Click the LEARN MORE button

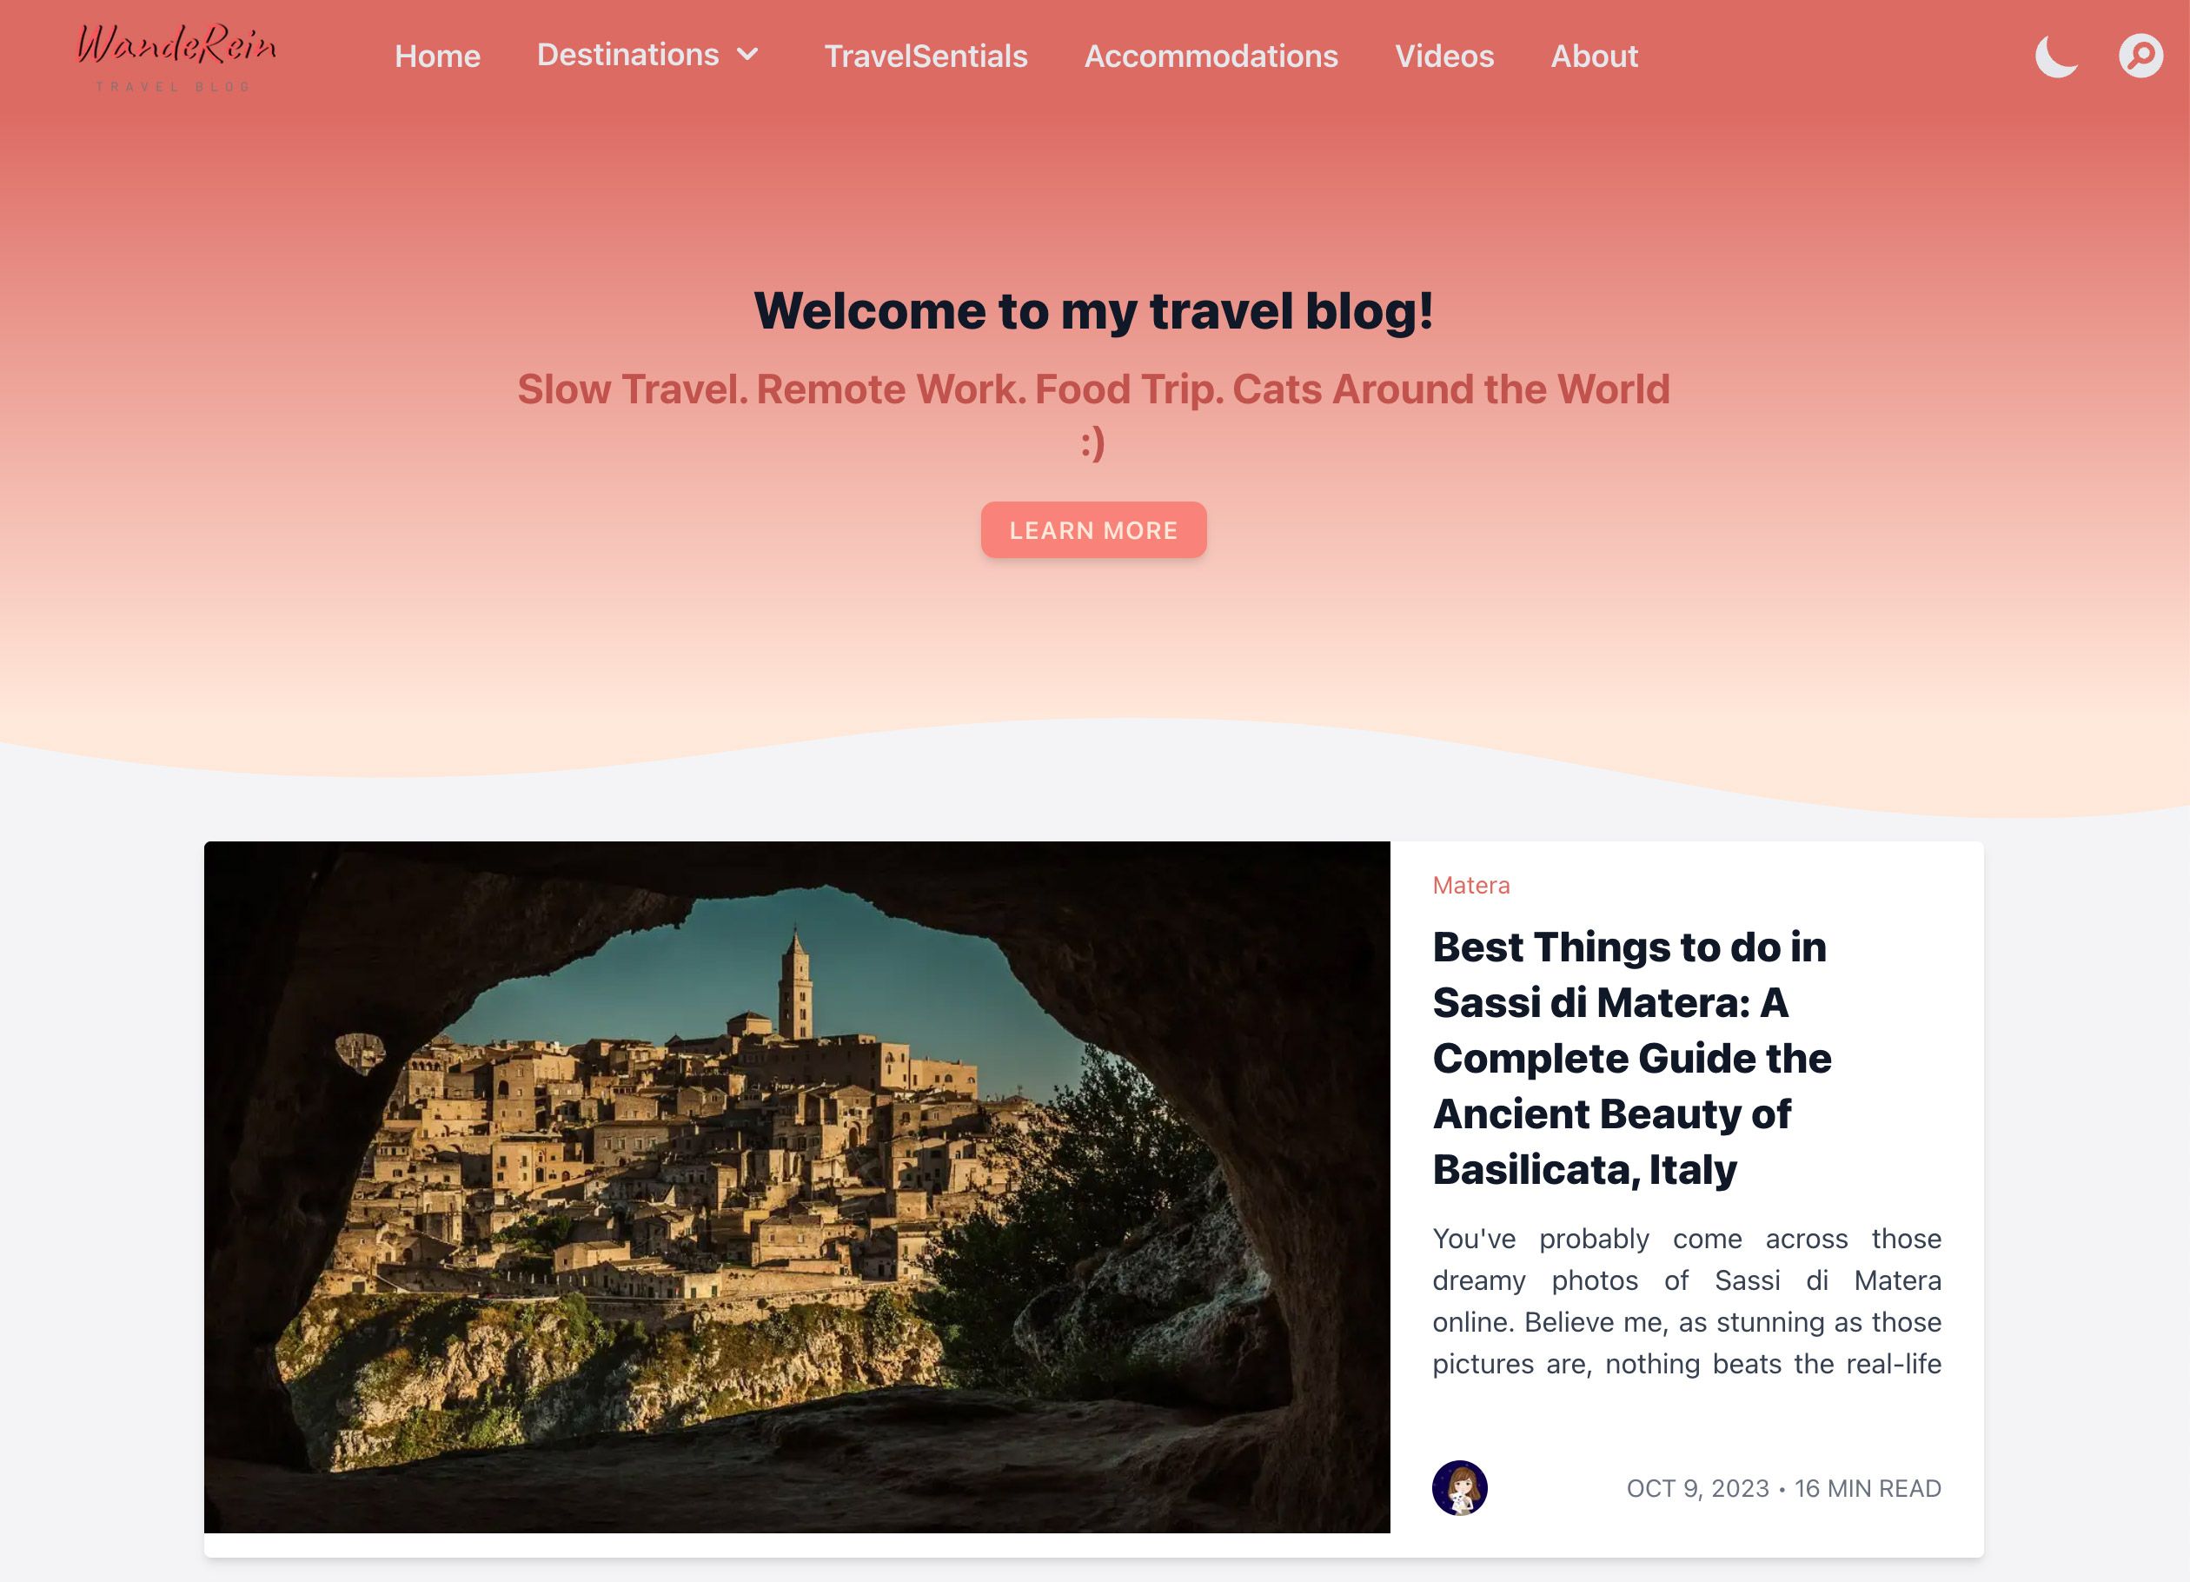(x=1095, y=529)
